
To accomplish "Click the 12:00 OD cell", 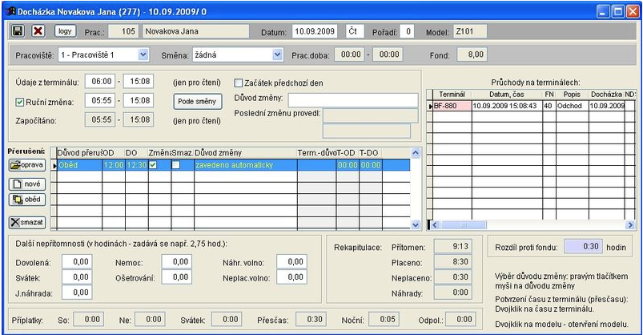I will coord(114,165).
